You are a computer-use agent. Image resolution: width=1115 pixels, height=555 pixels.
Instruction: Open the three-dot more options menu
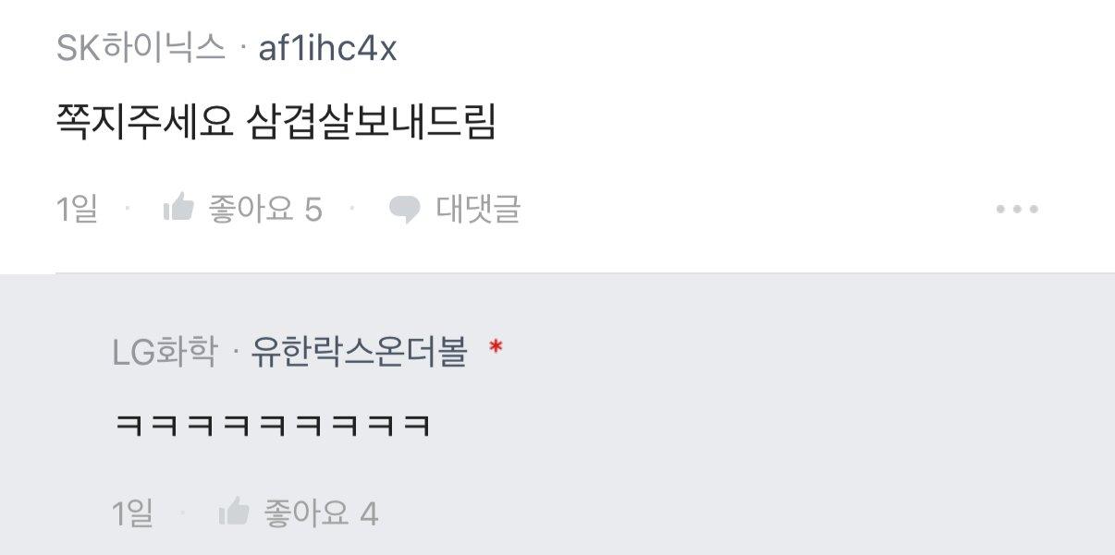pyautogui.click(x=1017, y=210)
